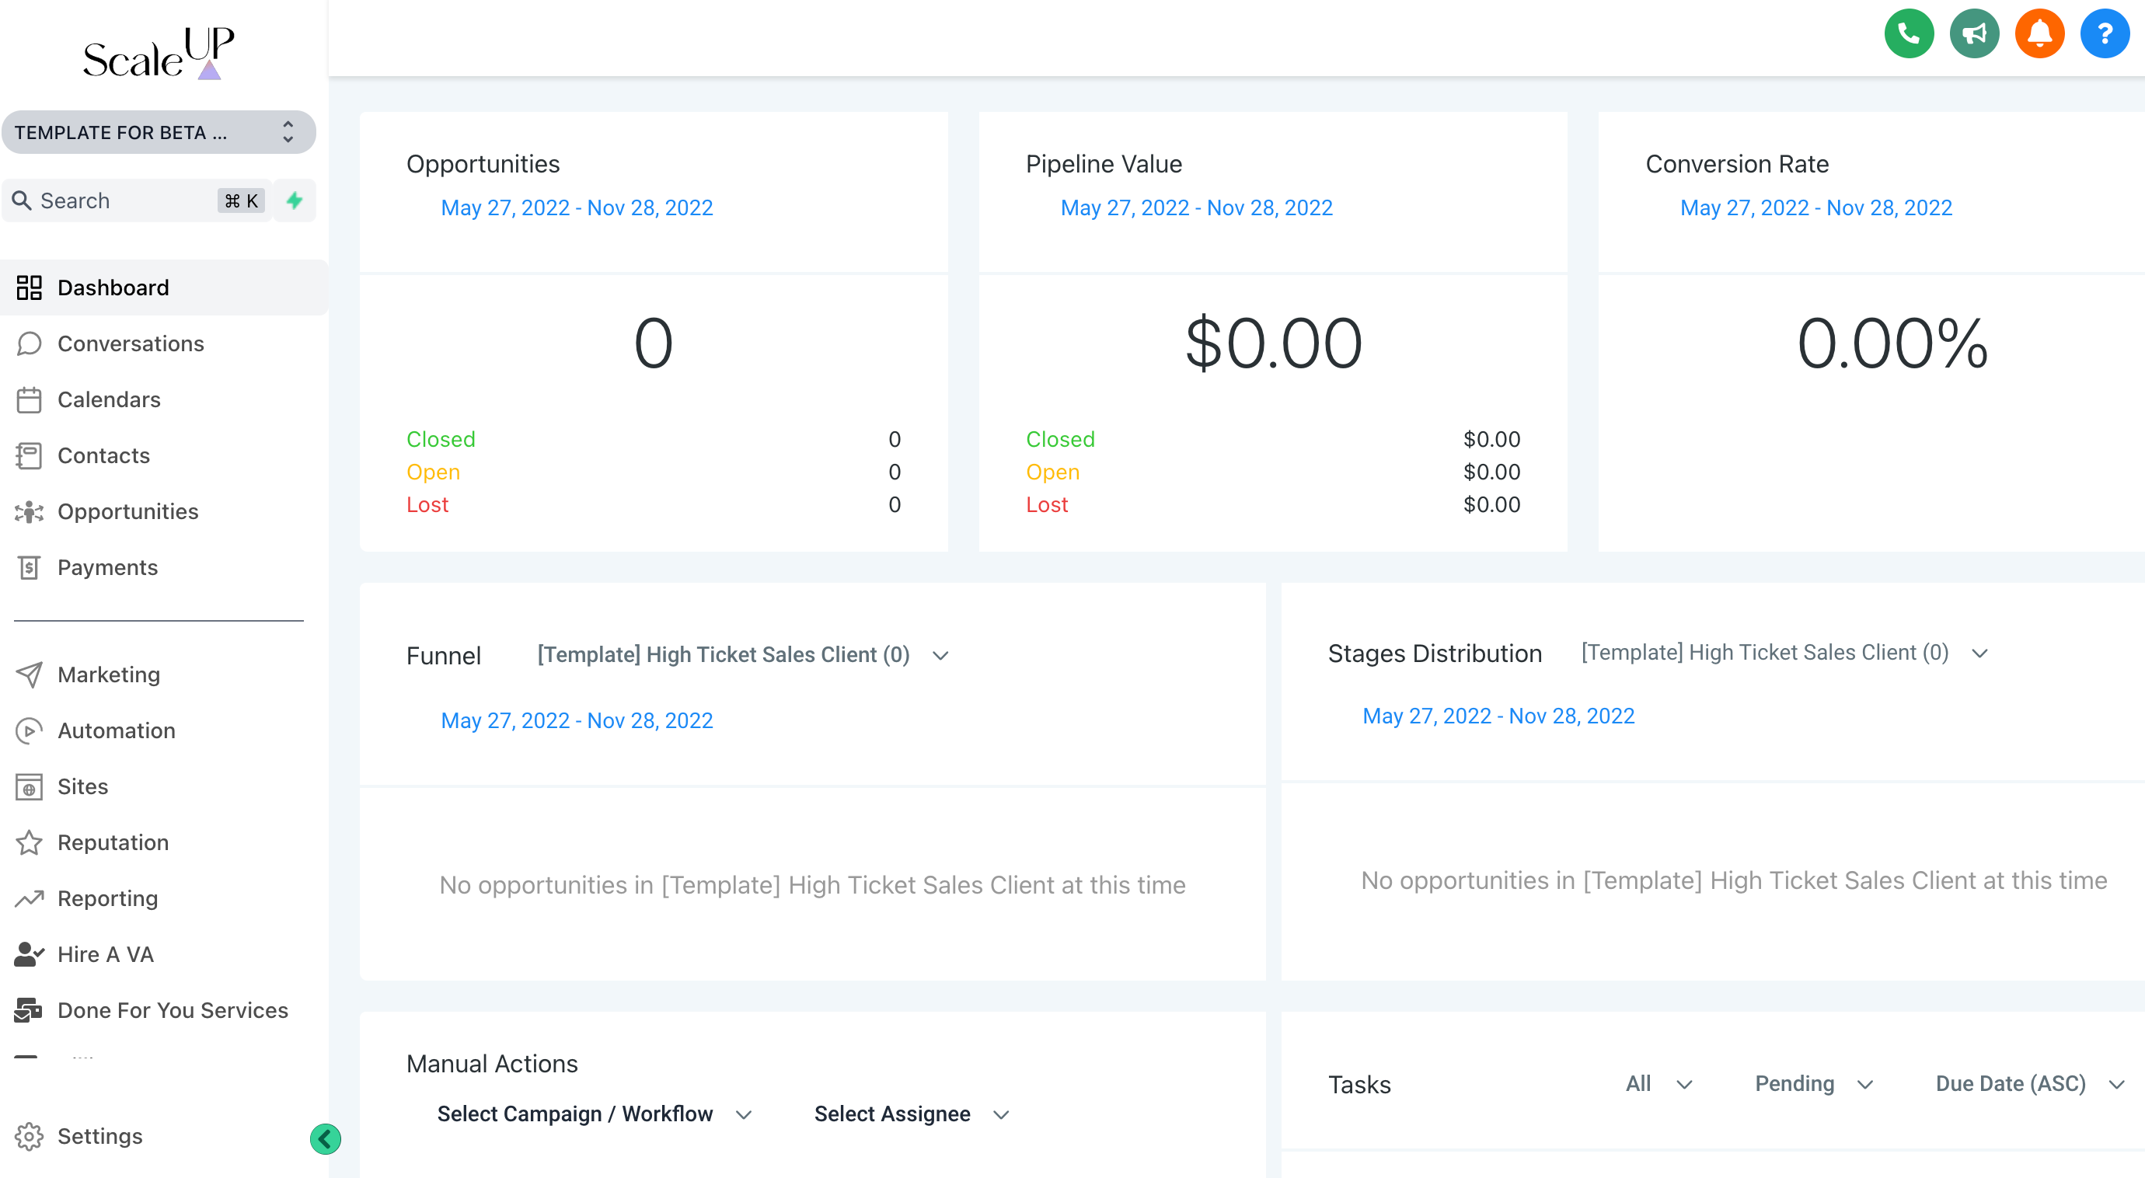Viewport: 2145px width, 1178px height.
Task: Click Funnel card date range
Action: pos(577,720)
